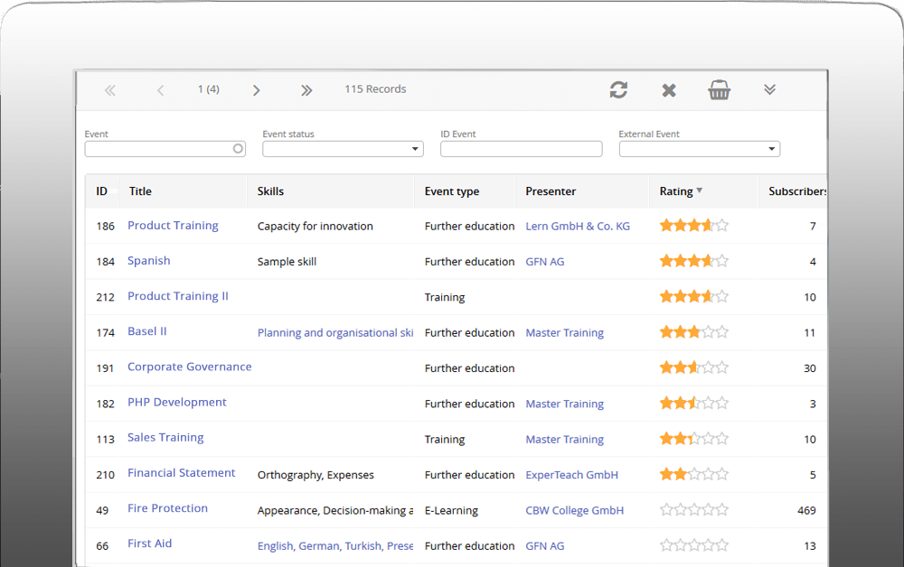Click the circle icon in Event field

tap(238, 148)
